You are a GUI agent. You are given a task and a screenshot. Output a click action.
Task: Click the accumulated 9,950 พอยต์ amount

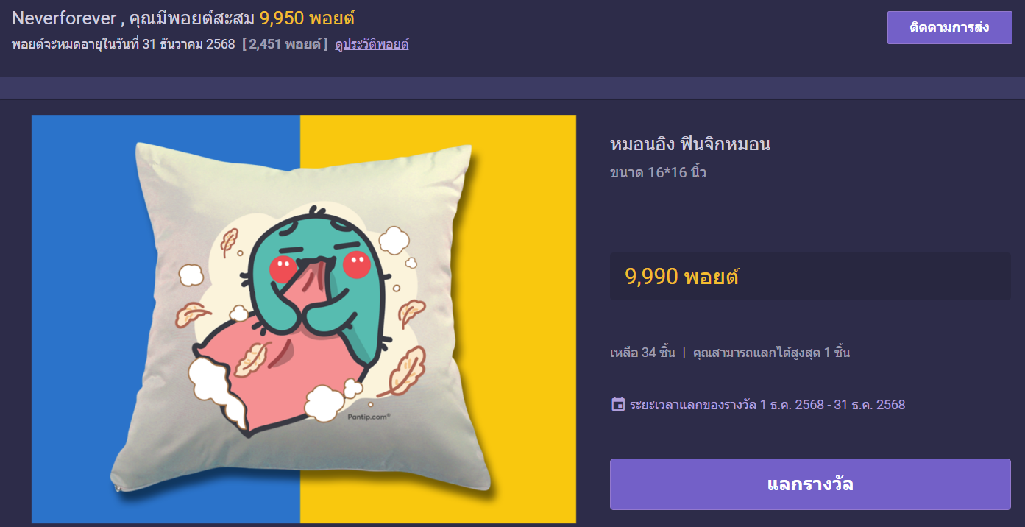pos(308,18)
